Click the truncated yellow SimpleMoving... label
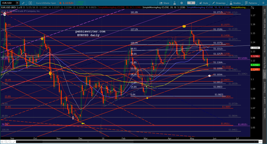Screen dimensions: 267x144 coord(239,8)
